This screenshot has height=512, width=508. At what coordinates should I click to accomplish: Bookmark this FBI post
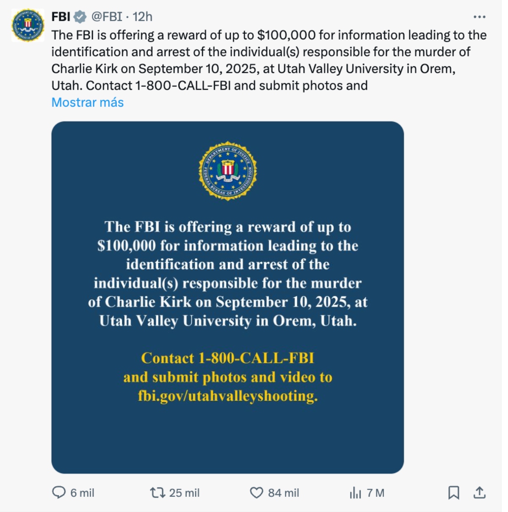(453, 493)
